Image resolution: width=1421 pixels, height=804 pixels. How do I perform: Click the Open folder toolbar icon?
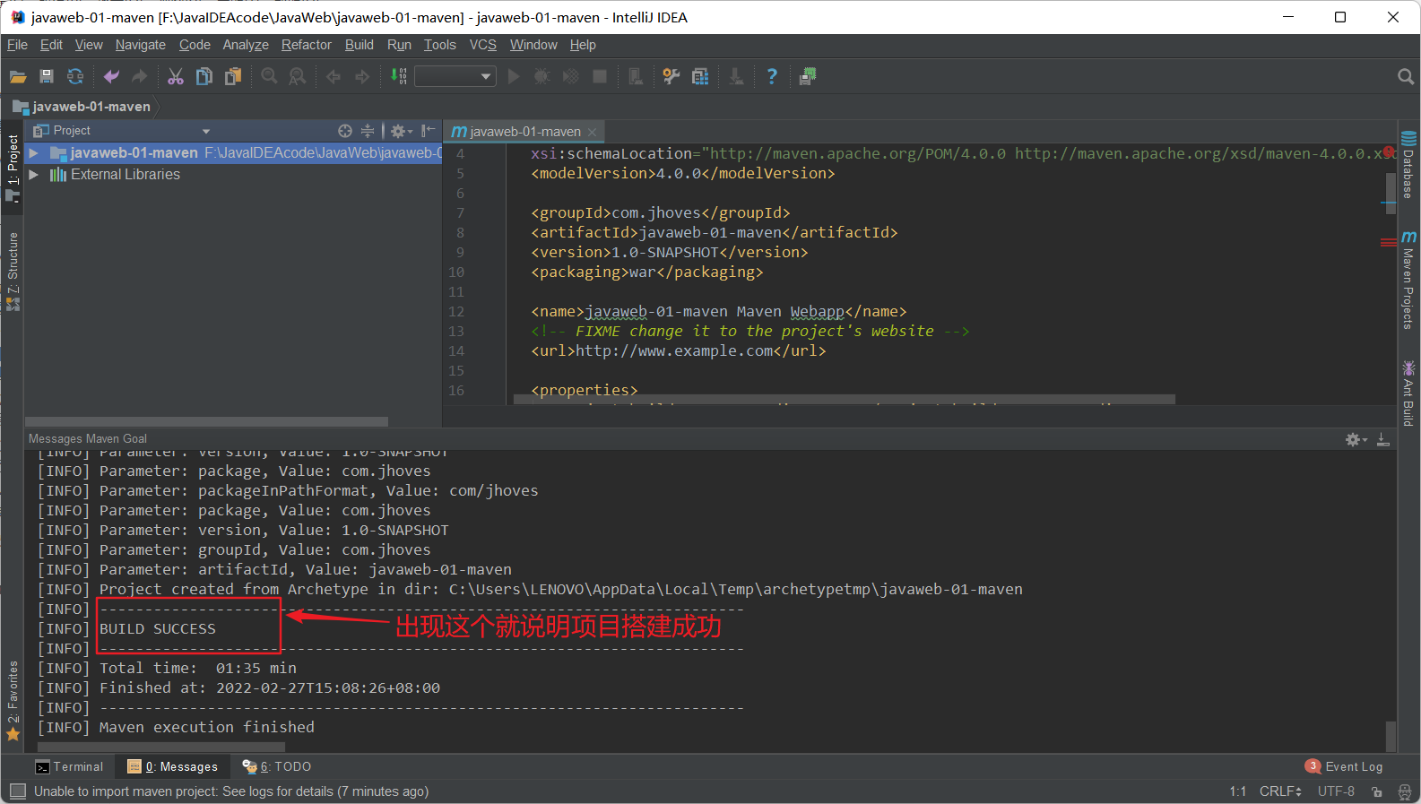point(18,77)
